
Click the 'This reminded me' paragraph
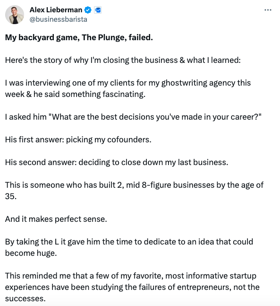click(x=132, y=287)
